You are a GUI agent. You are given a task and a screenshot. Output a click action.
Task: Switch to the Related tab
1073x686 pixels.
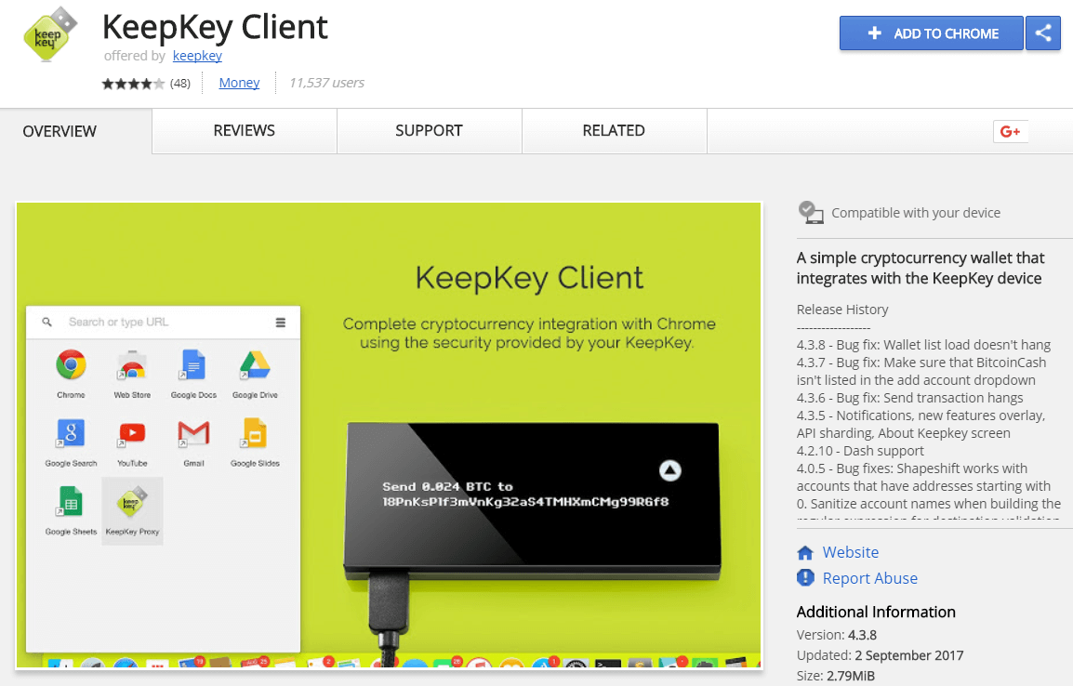click(x=614, y=131)
